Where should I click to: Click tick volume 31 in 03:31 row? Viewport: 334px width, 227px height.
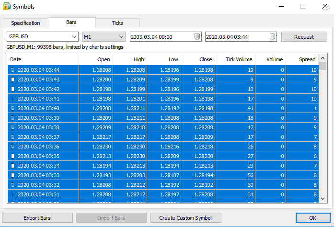coord(251,194)
